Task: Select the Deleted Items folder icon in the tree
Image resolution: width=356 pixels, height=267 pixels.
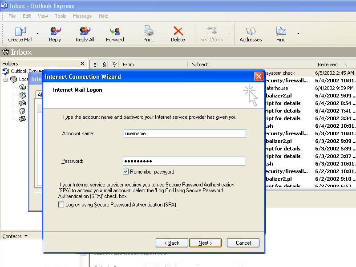Action: 22,111
